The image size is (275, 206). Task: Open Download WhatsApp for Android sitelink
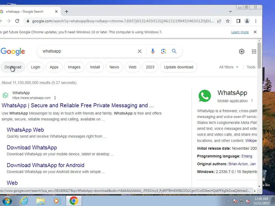coord(45,165)
